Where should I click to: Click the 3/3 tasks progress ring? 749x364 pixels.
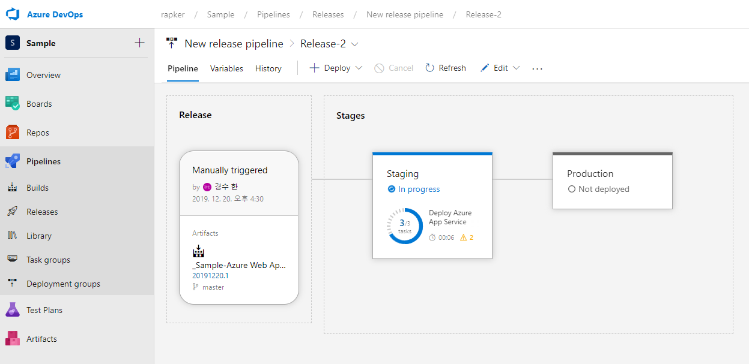tap(405, 226)
